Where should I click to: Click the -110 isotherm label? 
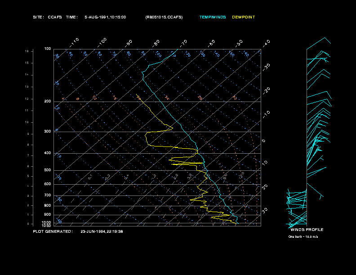click(74, 43)
